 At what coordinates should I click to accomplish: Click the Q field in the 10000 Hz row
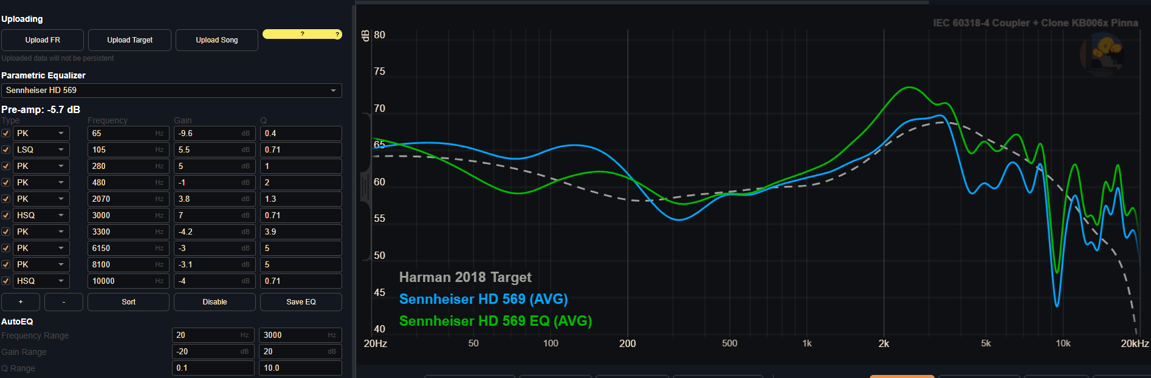point(301,281)
